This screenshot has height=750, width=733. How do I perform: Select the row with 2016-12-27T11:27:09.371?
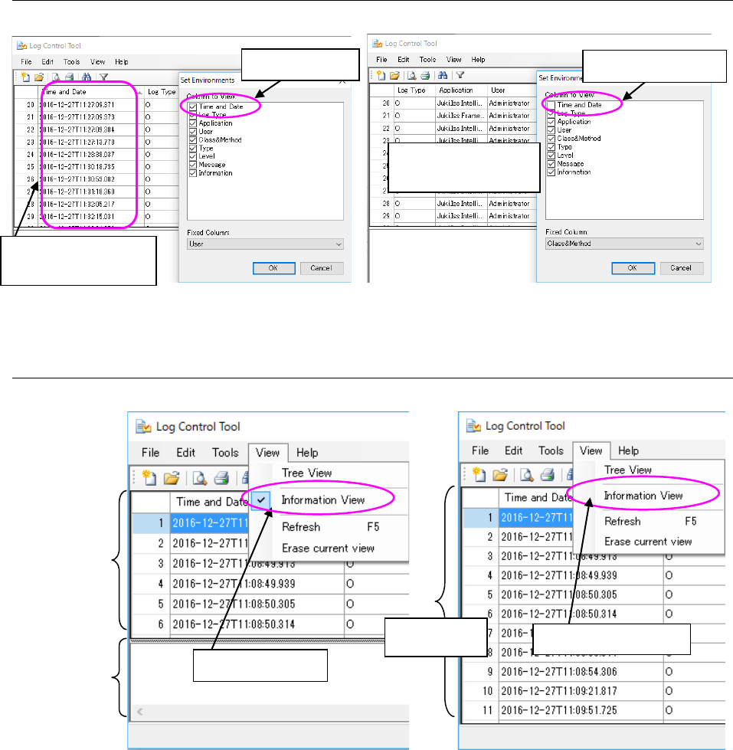tap(97, 104)
